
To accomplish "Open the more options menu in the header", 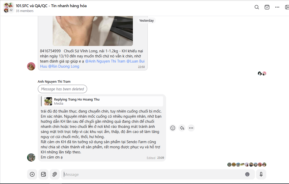I will coord(277,7).
